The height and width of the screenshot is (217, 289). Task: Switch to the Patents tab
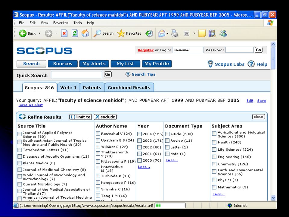pos(92,87)
